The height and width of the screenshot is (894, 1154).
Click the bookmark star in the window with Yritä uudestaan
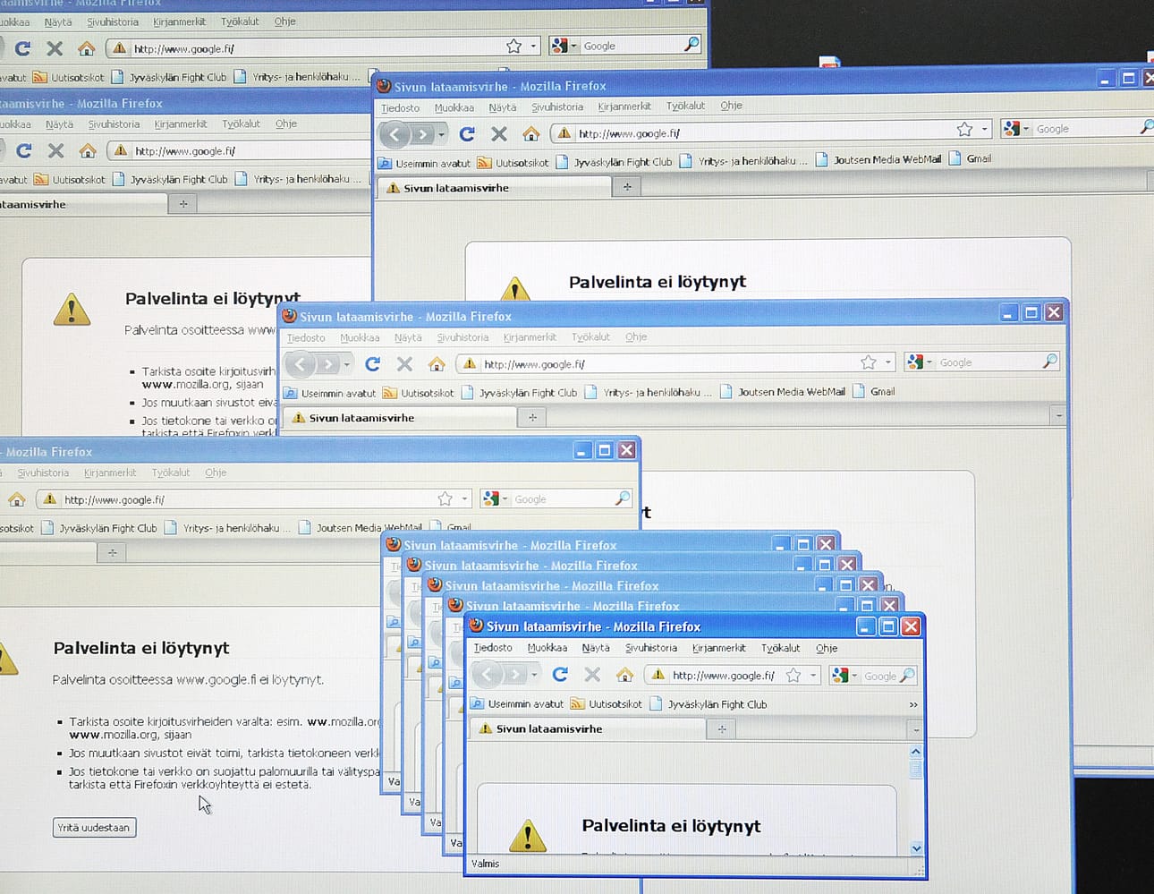pyautogui.click(x=445, y=498)
